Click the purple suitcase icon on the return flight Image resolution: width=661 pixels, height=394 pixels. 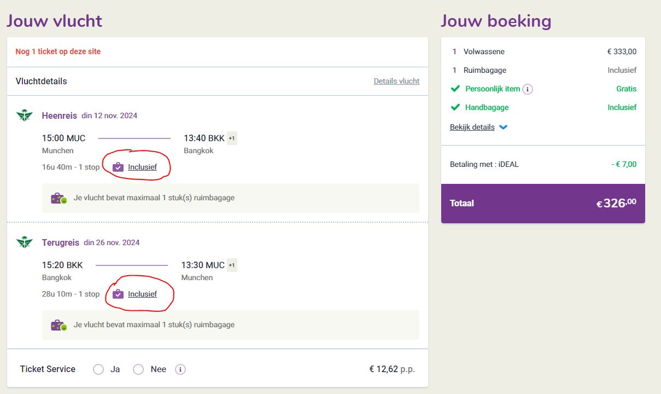pos(118,294)
